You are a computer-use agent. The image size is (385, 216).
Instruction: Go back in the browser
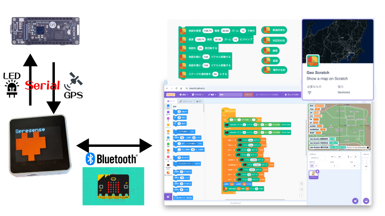click(167, 88)
